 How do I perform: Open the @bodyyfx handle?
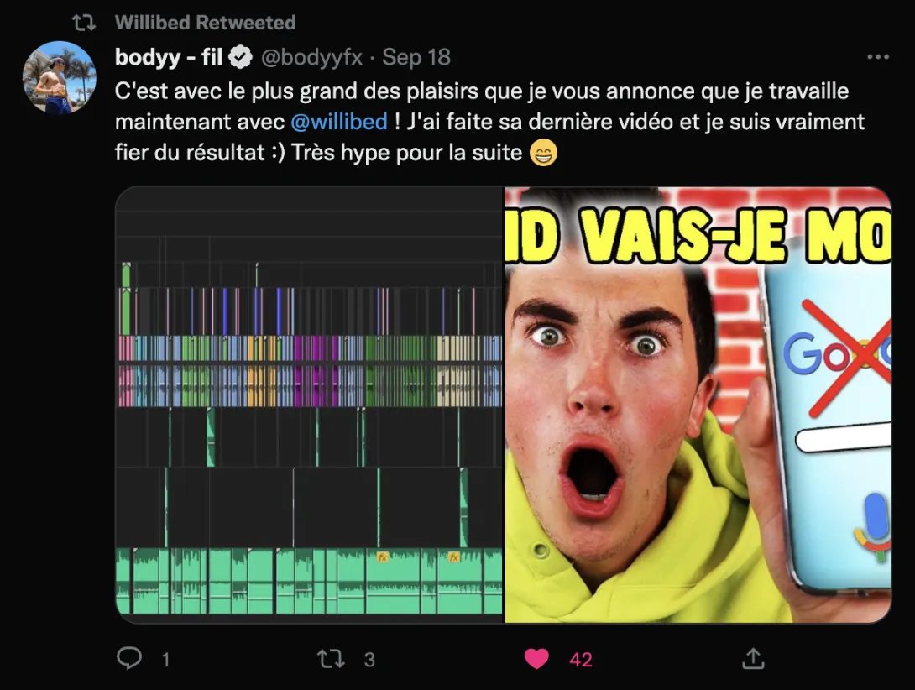[311, 57]
